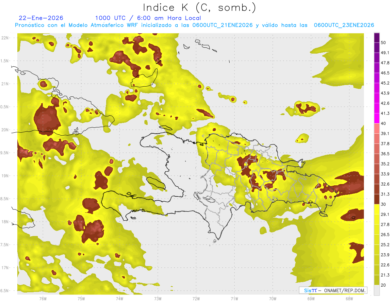This screenshot has width=392, height=303.
Task: Select the gray colorbar segment below 20
Action: (x=377, y=290)
